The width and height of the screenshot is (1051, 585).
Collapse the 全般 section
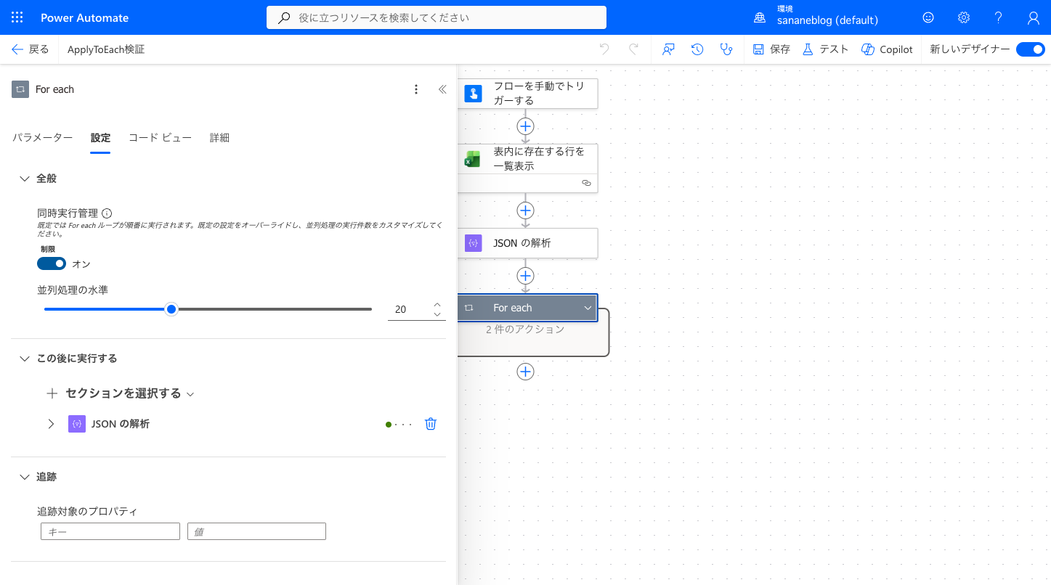click(x=25, y=179)
